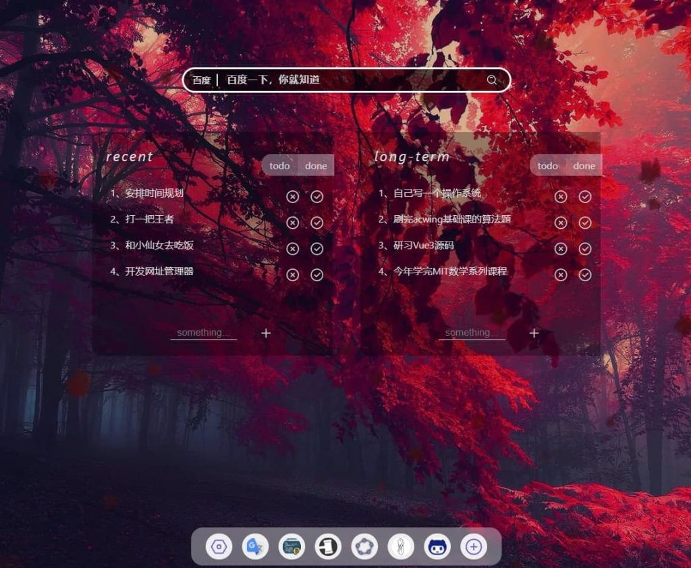691x568 pixels.
Task: Switch recent panel to done tab
Action: pyautogui.click(x=316, y=165)
